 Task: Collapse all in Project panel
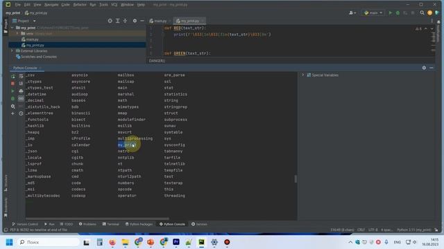(x=125, y=21)
